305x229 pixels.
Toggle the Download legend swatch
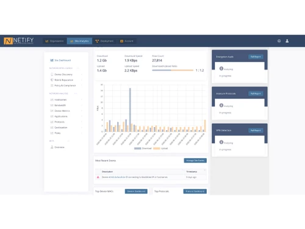tap(138, 148)
